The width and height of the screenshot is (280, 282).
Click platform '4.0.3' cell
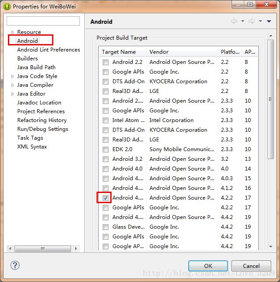(227, 178)
